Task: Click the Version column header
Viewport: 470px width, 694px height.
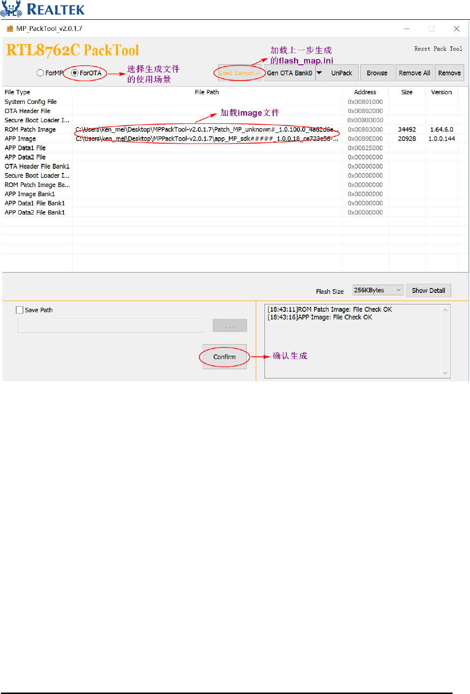Action: (x=441, y=92)
